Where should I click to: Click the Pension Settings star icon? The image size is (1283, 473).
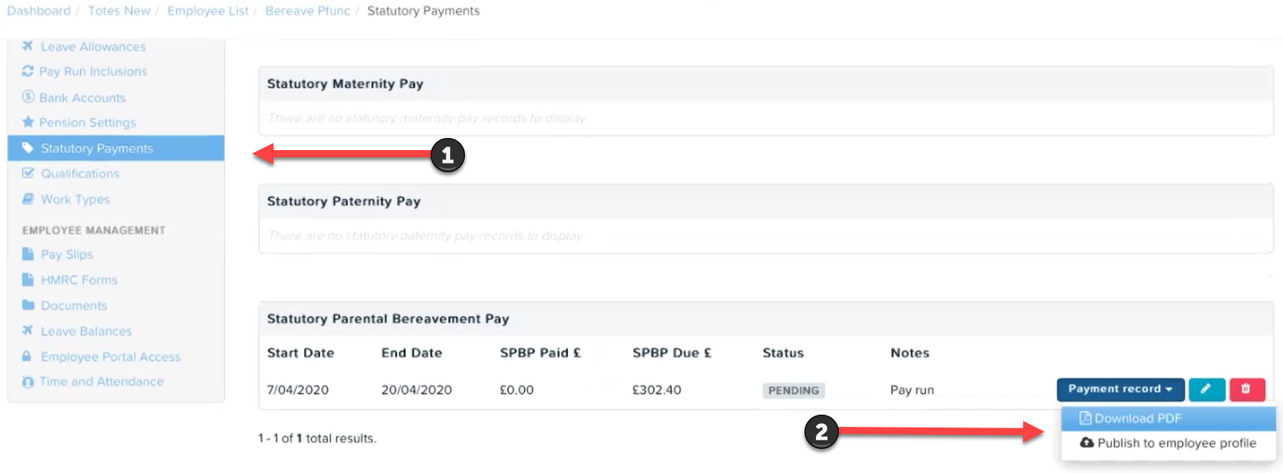tap(28, 122)
